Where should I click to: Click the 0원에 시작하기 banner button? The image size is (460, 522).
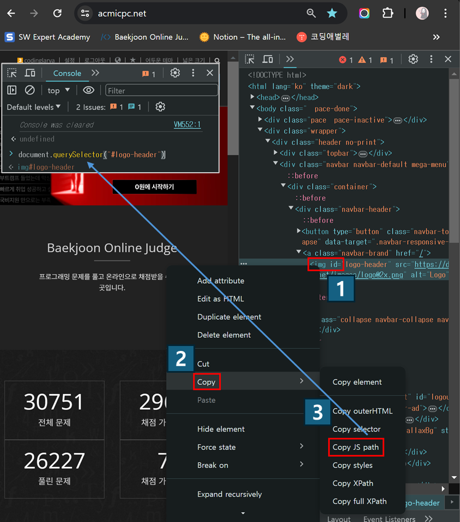tap(154, 187)
